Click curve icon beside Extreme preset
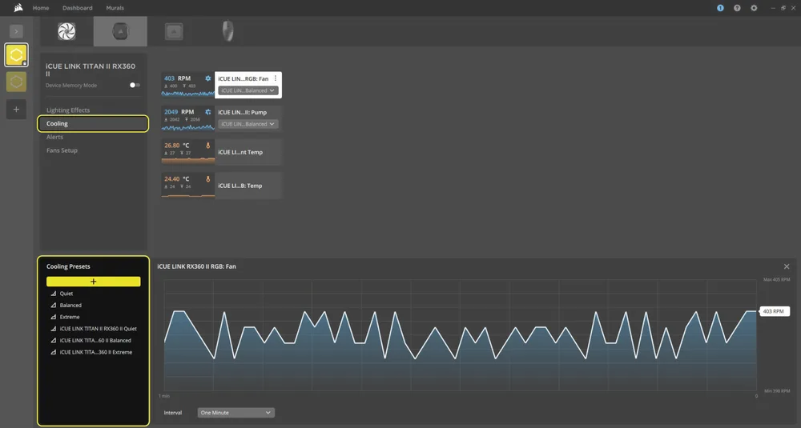801x428 pixels. click(x=53, y=318)
